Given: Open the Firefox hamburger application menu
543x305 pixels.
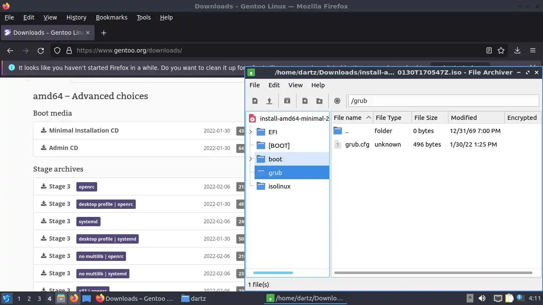Looking at the screenshot, I should 533,50.
